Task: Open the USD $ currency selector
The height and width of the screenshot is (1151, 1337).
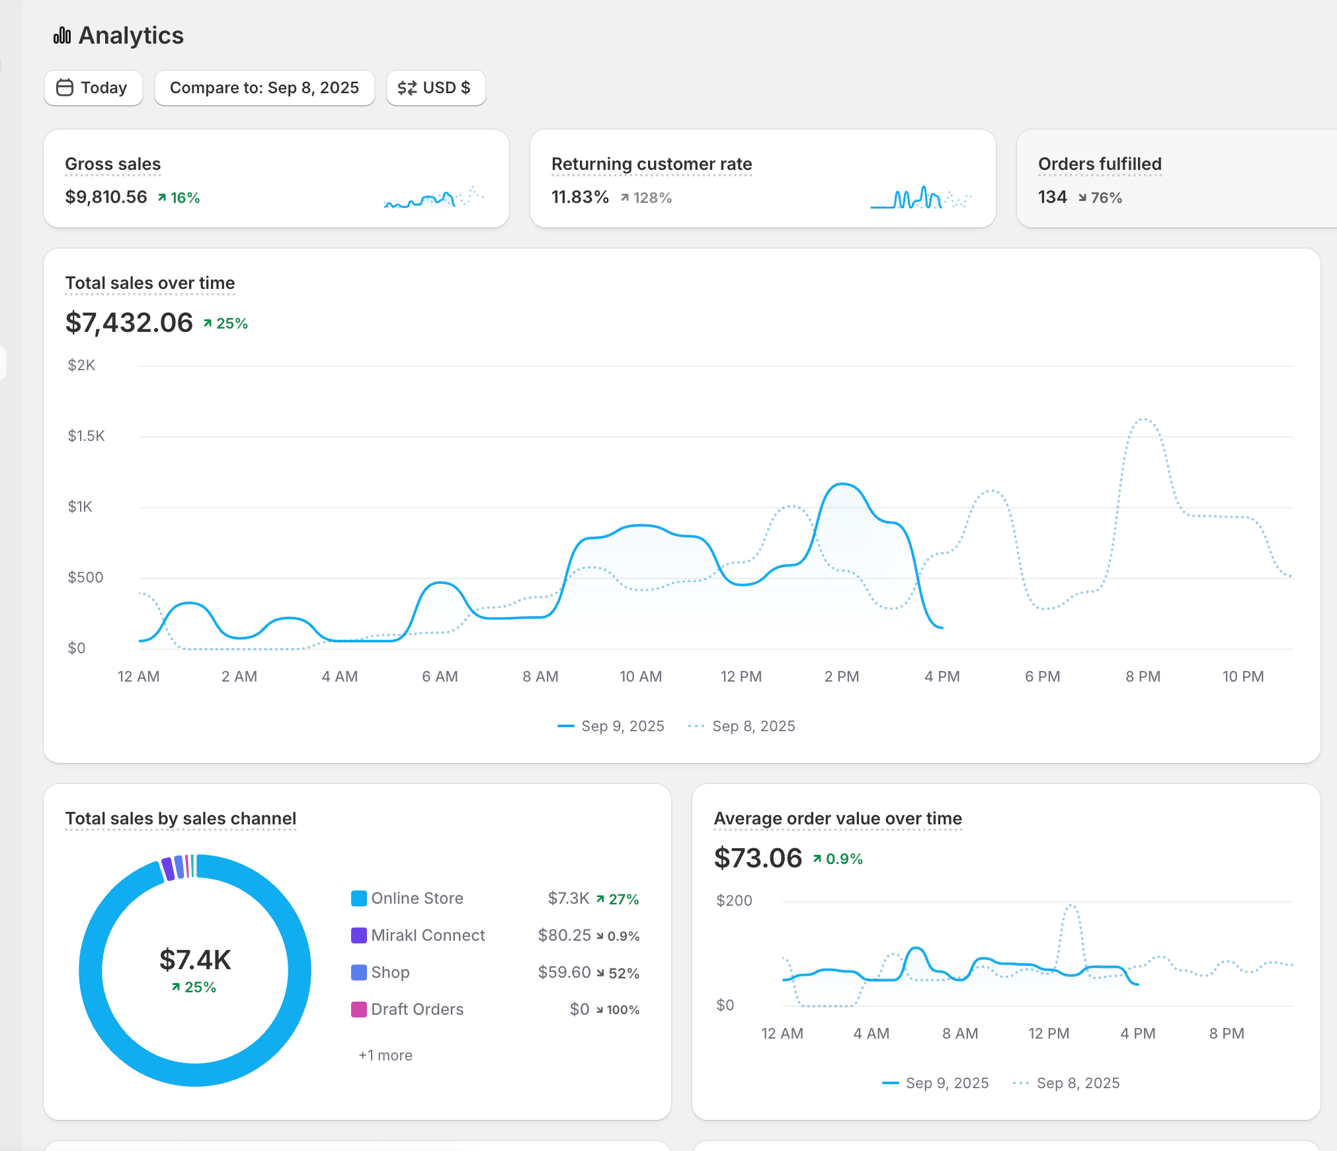Action: coord(436,88)
